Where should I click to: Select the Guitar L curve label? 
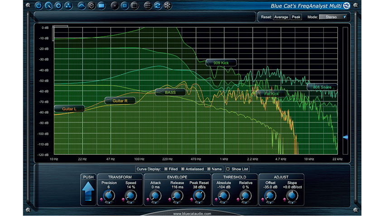[69, 109]
